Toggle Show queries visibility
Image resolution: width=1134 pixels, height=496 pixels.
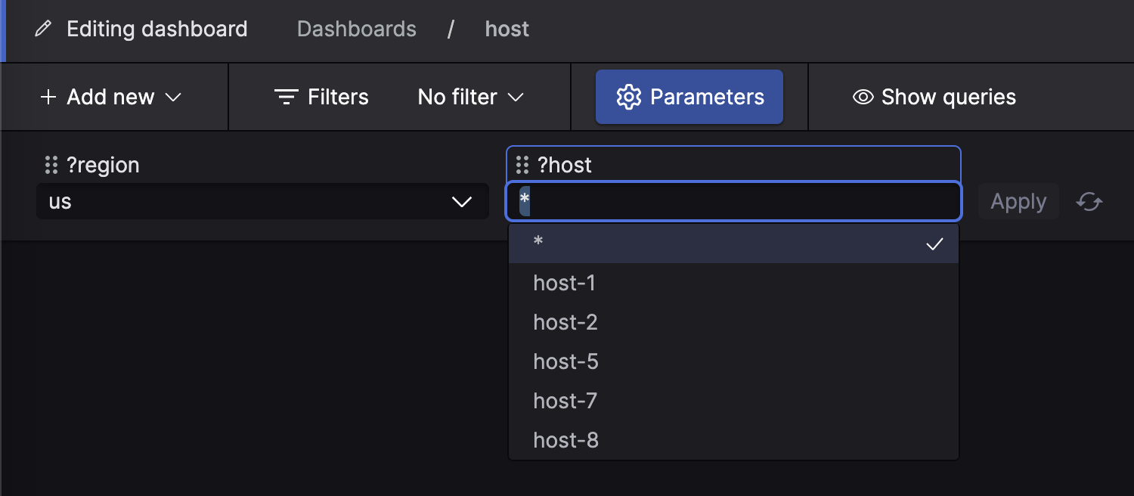coord(934,97)
